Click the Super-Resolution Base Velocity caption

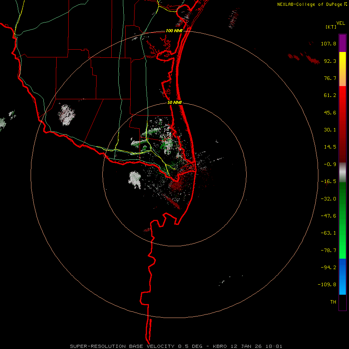(x=176, y=346)
